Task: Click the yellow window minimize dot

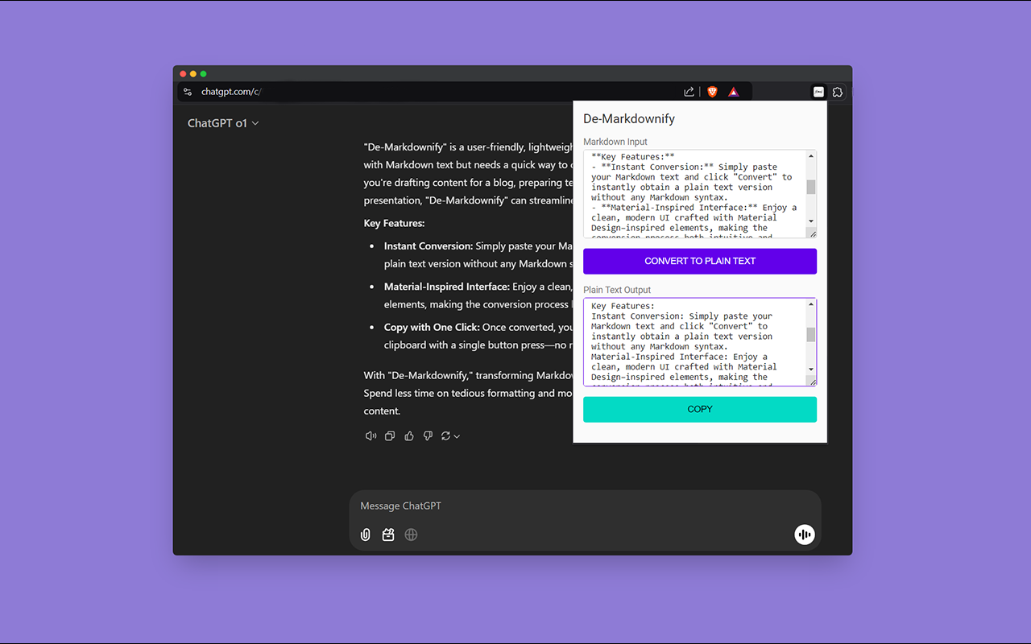Action: pyautogui.click(x=193, y=74)
